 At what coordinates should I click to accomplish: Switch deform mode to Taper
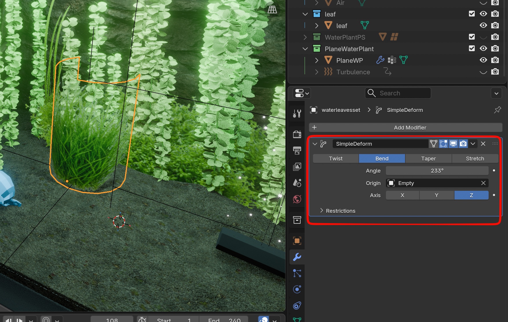pyautogui.click(x=428, y=158)
